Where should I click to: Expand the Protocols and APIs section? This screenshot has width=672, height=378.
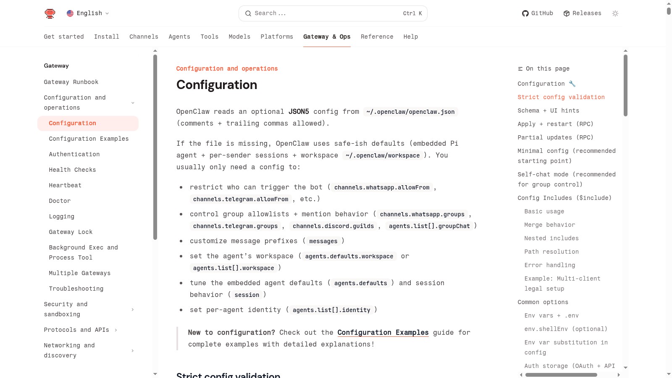tap(116, 330)
